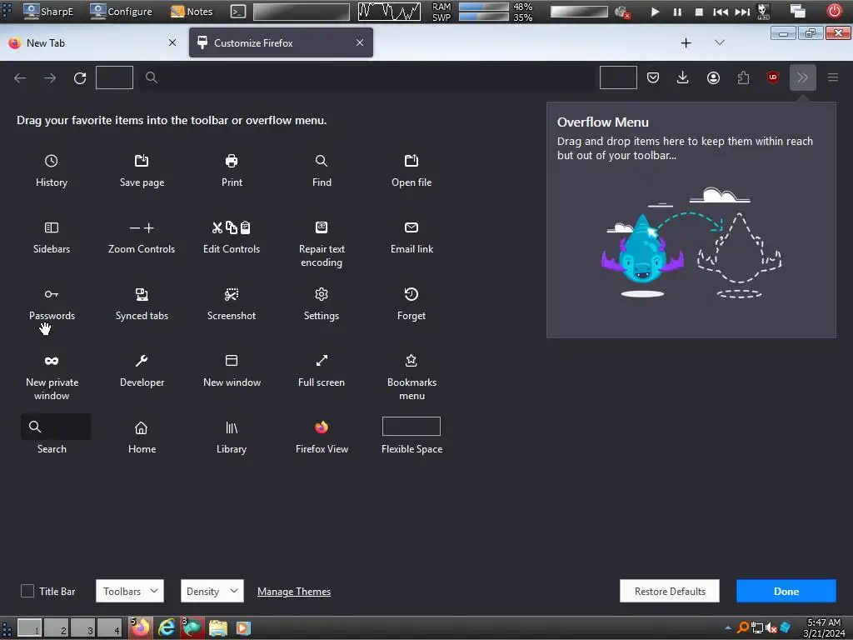This screenshot has height=640, width=853.
Task: Click the Extensions puzzle toolbar icon
Action: tap(743, 77)
